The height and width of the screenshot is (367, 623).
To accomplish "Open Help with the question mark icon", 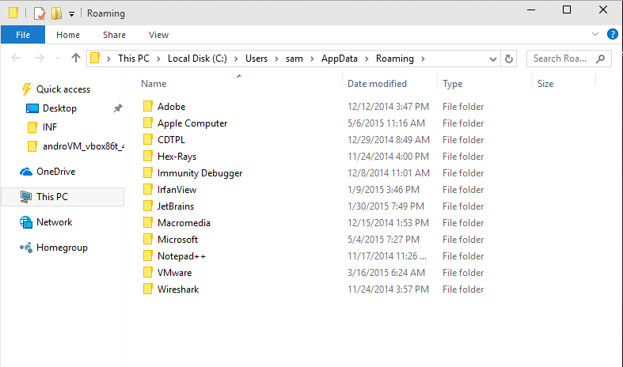I will coord(612,34).
